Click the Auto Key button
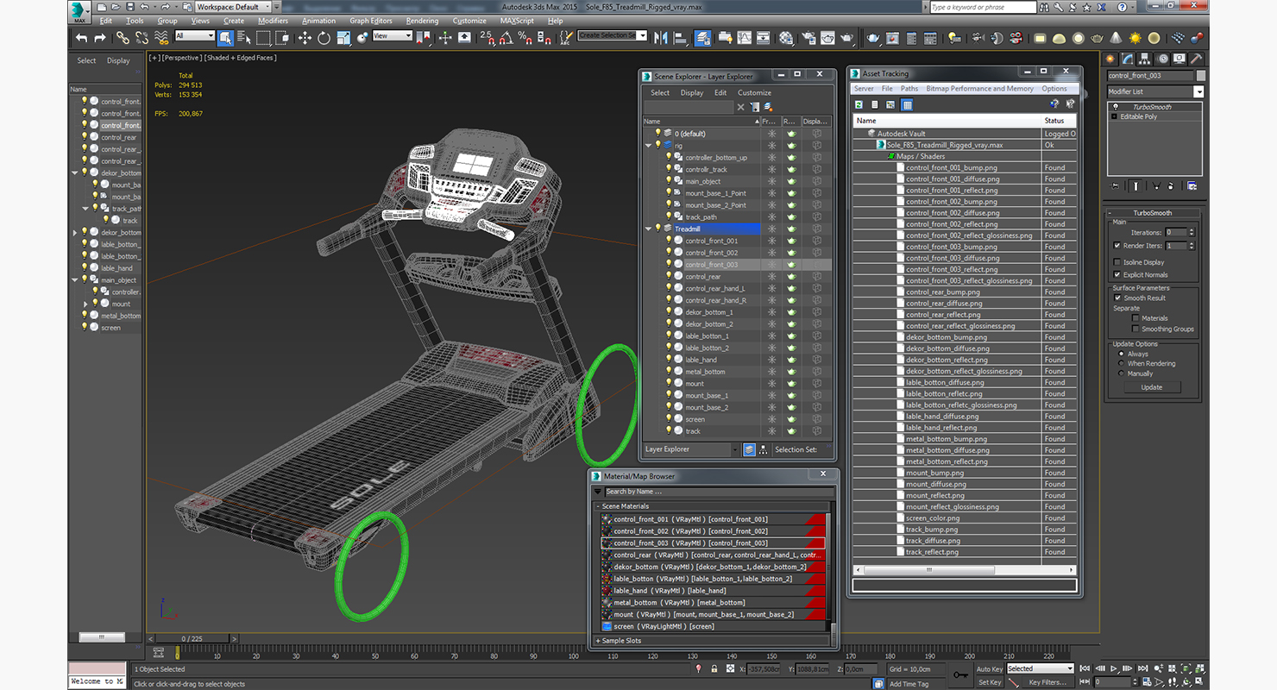Screen dimensions: 1277x690 990,668
